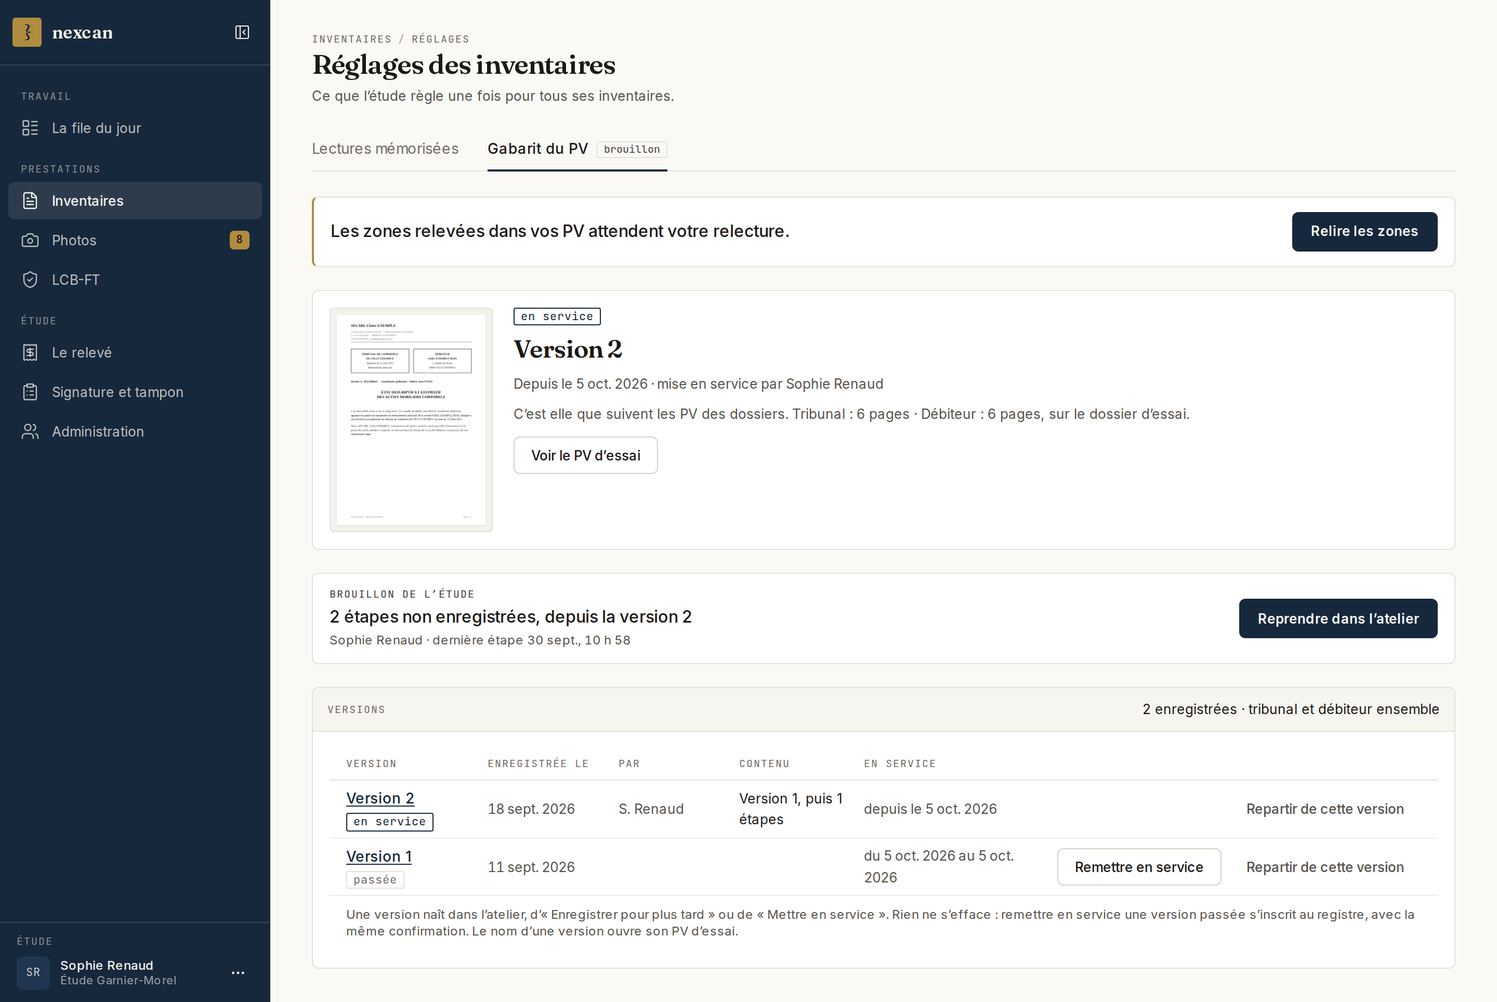Click the '2 étapes non enregistrées' heading
The image size is (1497, 1002).
pos(511,617)
